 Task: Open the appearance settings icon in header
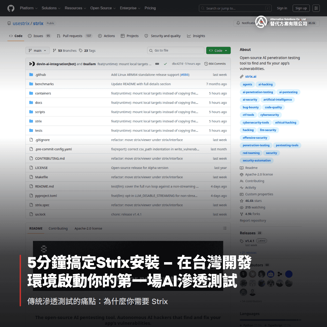tap(316, 8)
